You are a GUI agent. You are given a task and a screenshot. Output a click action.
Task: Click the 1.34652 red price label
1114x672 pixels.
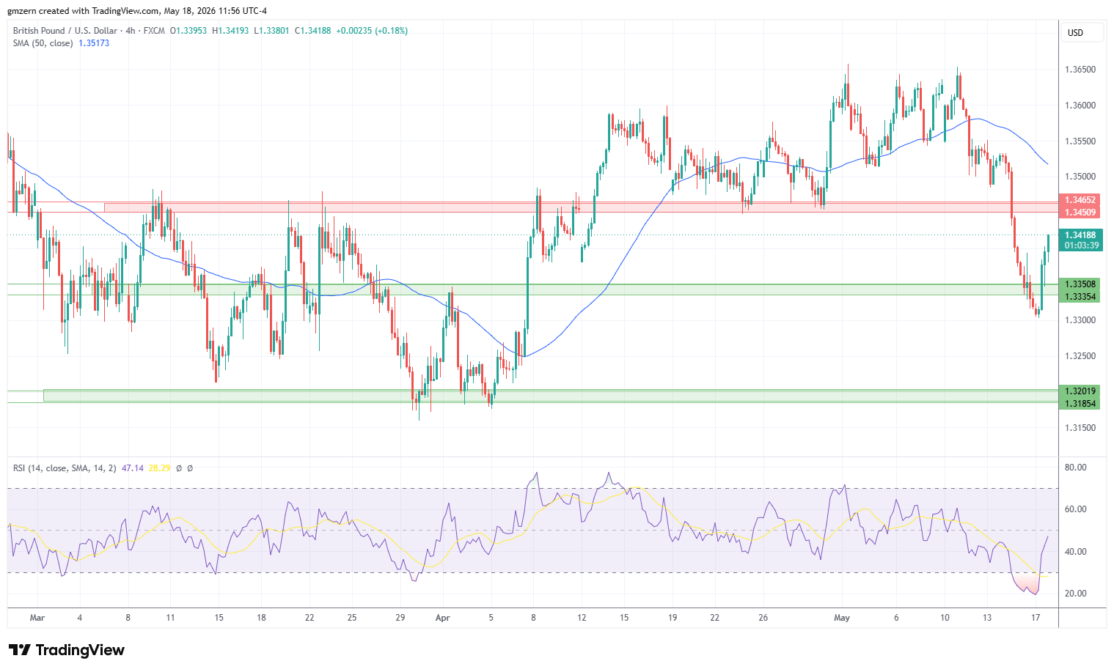click(1080, 200)
